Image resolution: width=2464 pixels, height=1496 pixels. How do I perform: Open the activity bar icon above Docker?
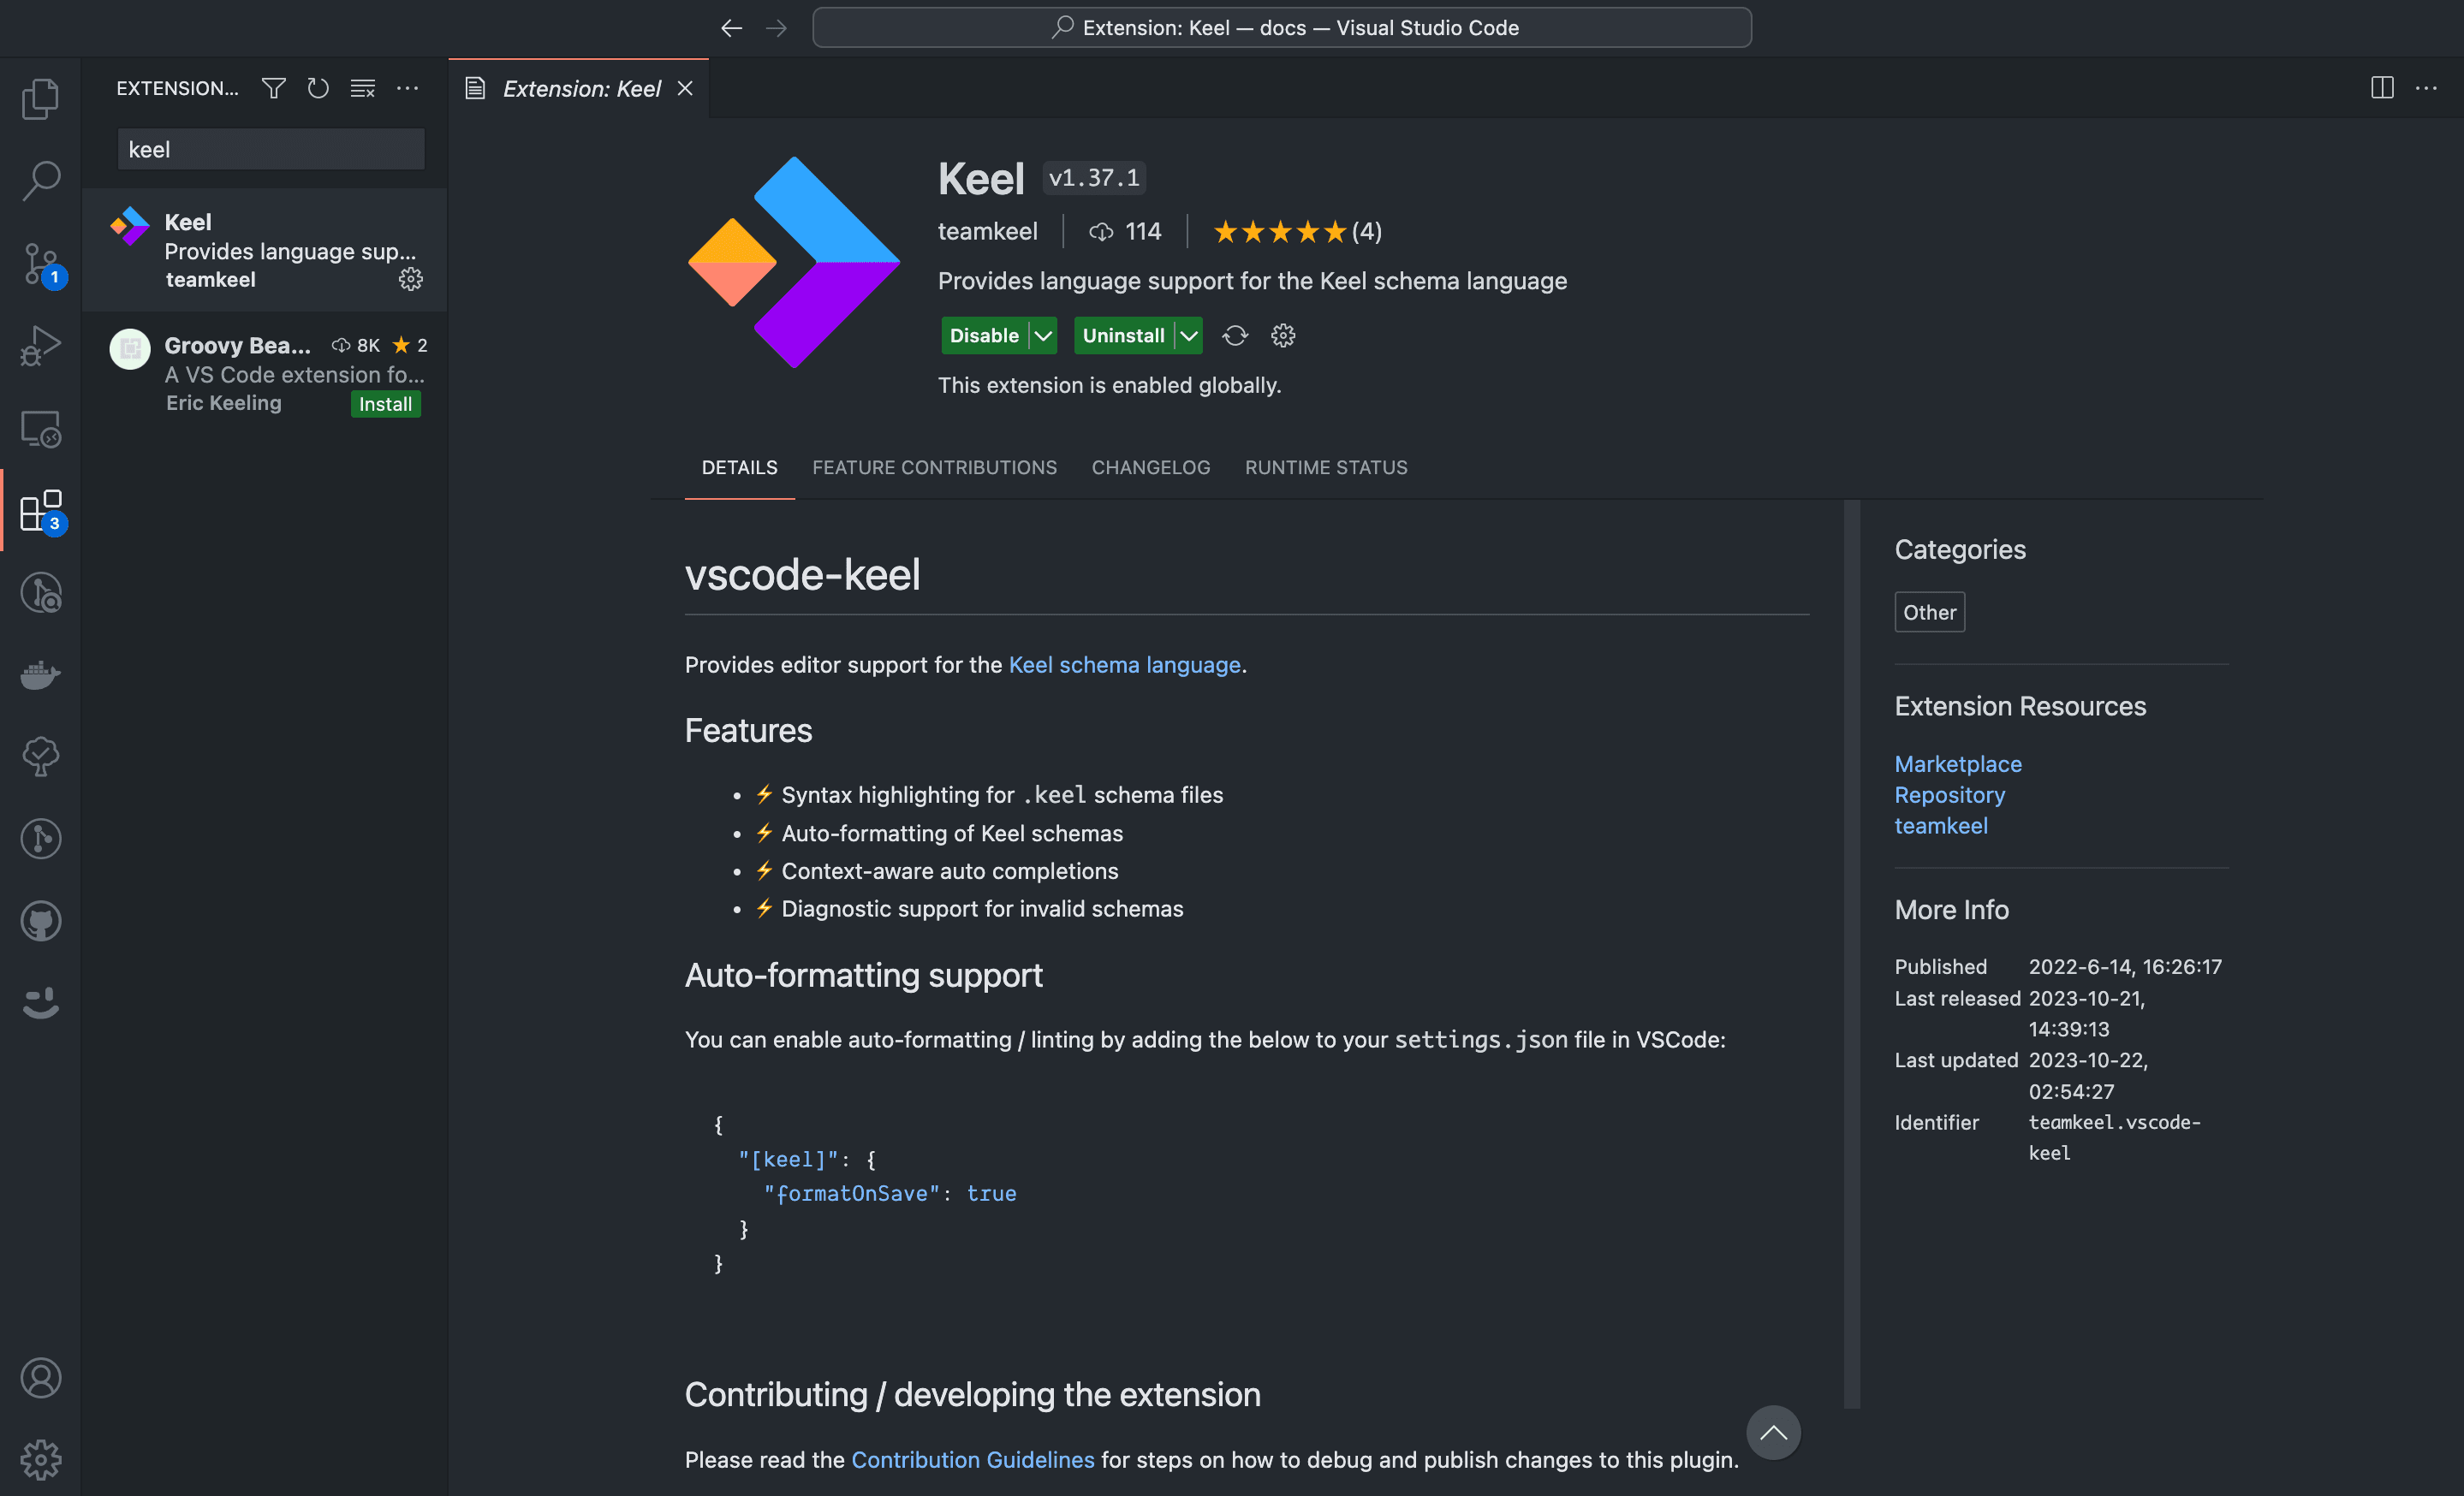click(x=41, y=592)
